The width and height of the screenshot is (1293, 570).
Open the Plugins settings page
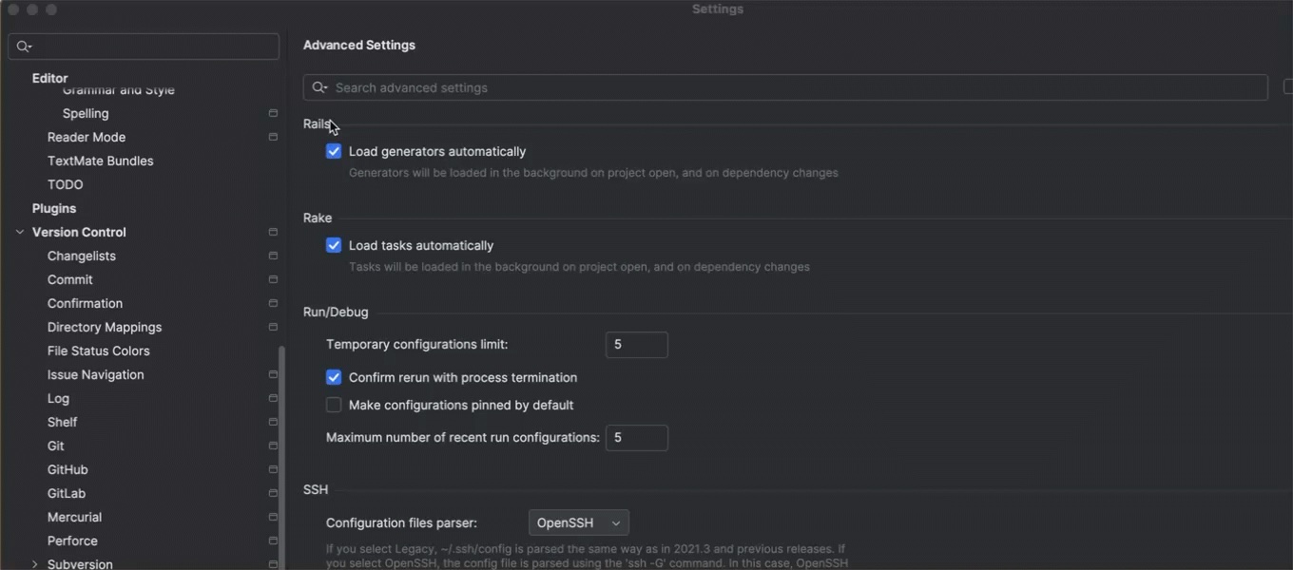point(54,208)
